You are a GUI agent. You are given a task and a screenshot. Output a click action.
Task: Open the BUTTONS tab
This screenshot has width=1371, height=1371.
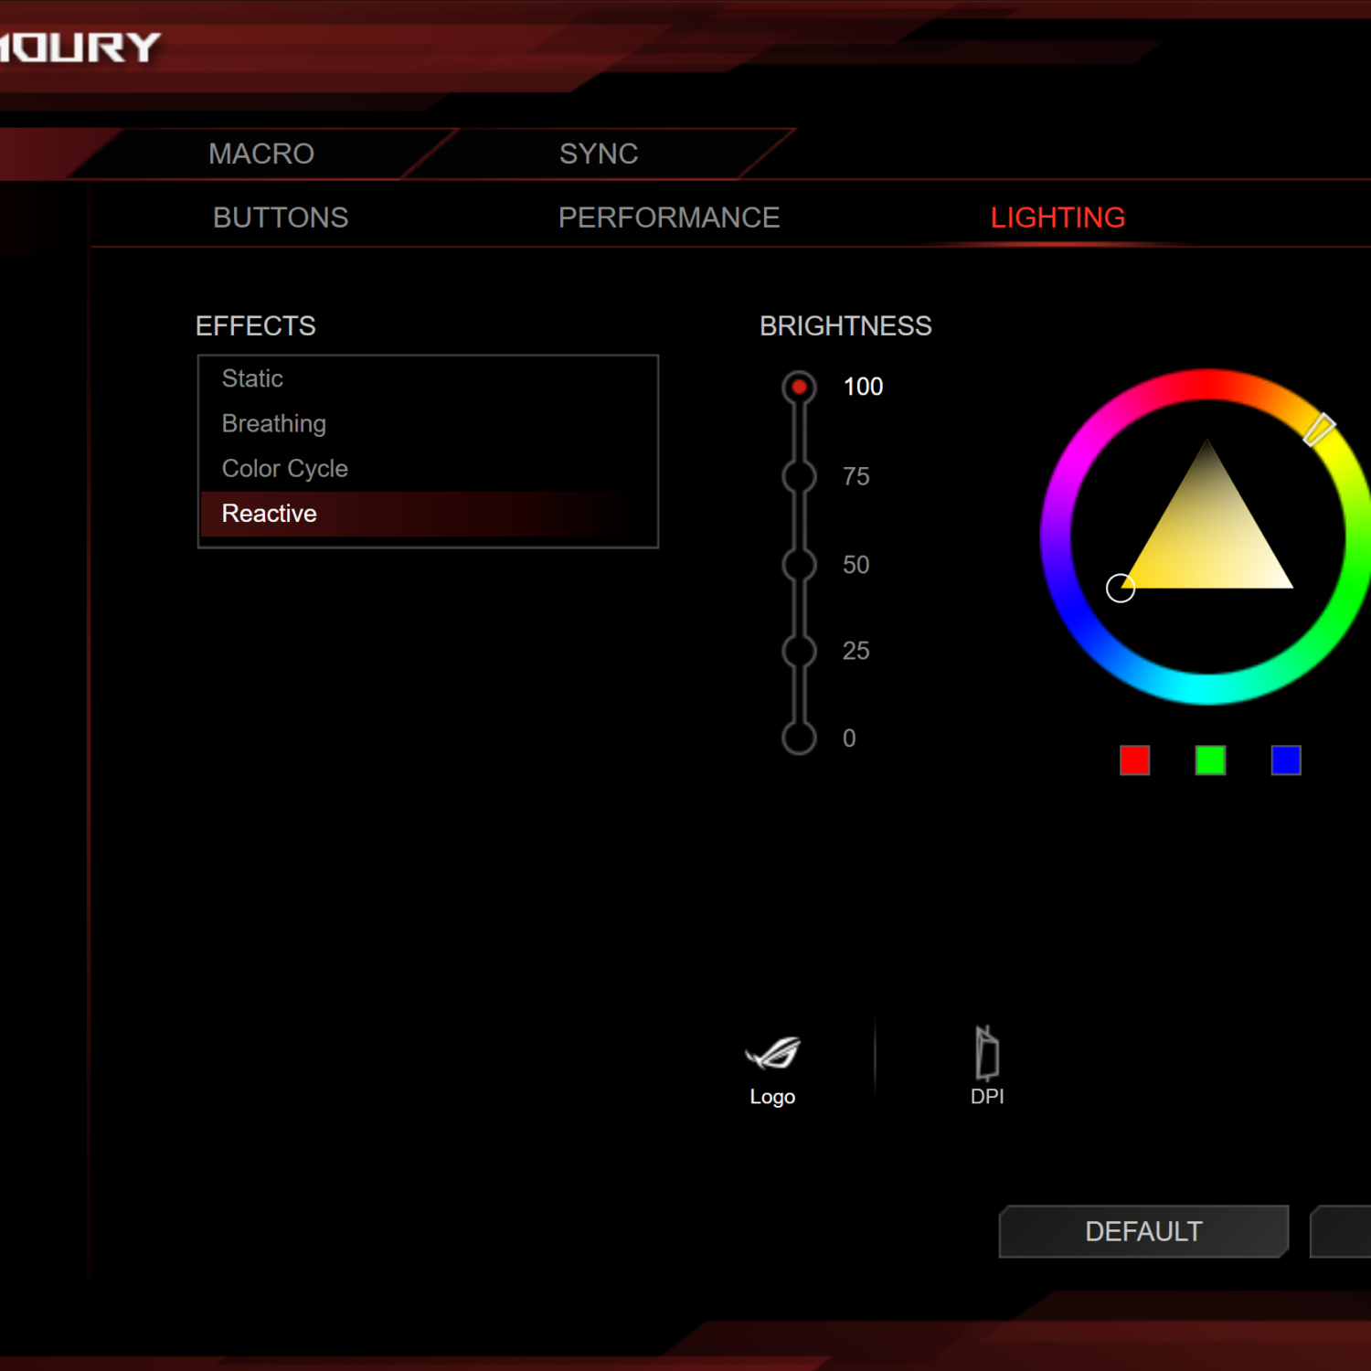coord(281,218)
